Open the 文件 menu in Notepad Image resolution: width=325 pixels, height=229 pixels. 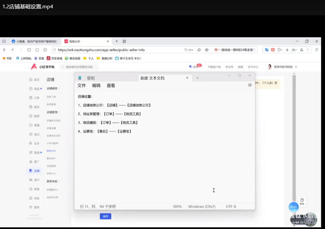[82, 86]
